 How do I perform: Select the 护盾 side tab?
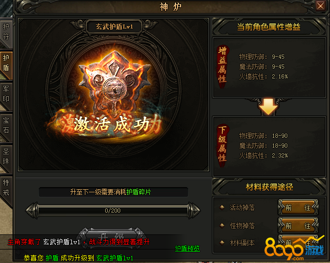point(6,63)
